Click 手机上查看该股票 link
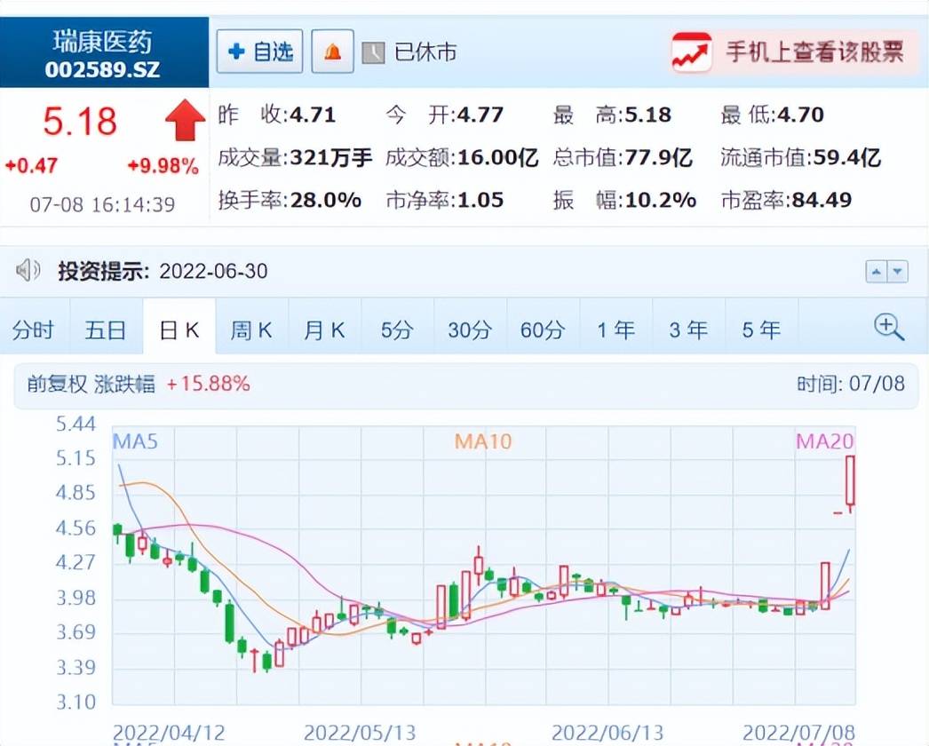The height and width of the screenshot is (746, 929). (x=814, y=52)
